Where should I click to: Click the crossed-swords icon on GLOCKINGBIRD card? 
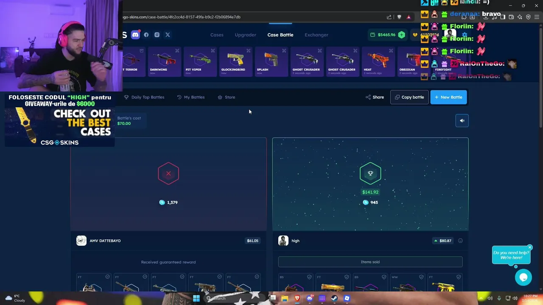tap(249, 50)
